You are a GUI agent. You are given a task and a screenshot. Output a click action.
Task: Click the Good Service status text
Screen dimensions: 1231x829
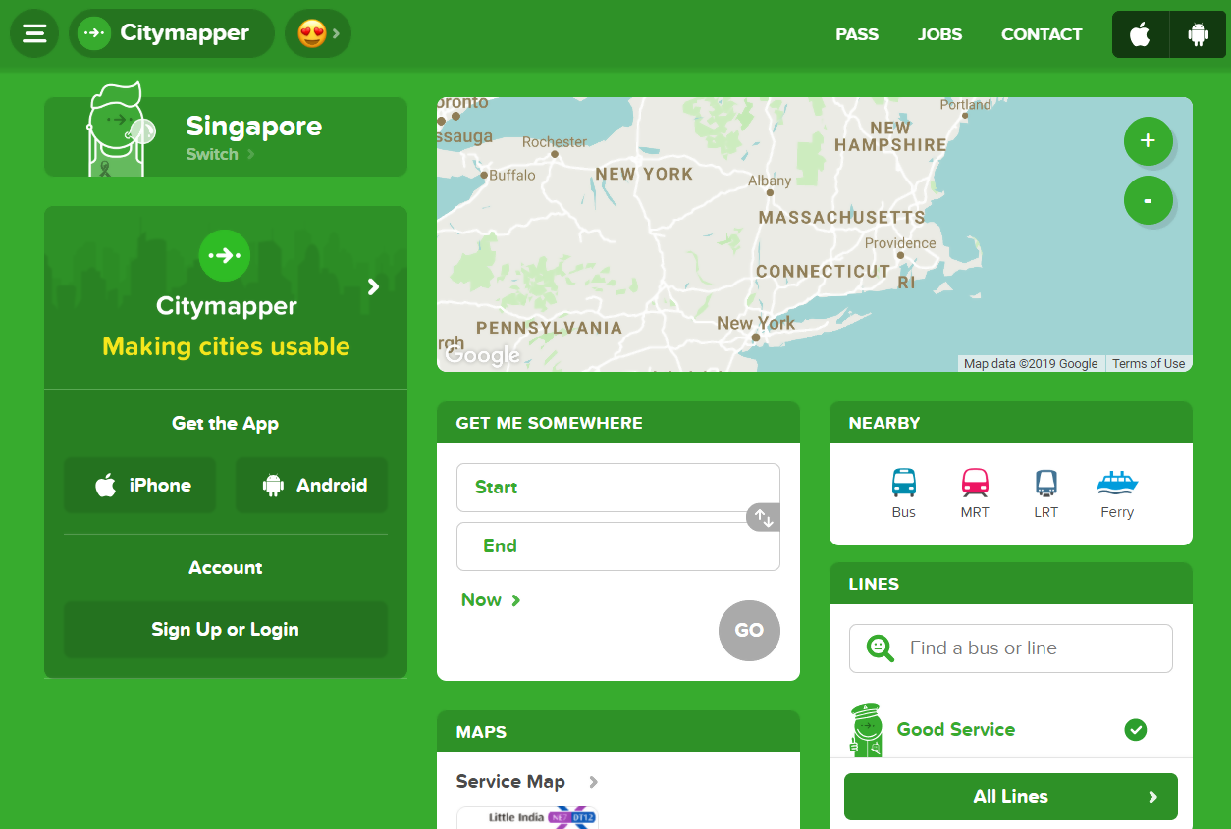click(x=956, y=729)
